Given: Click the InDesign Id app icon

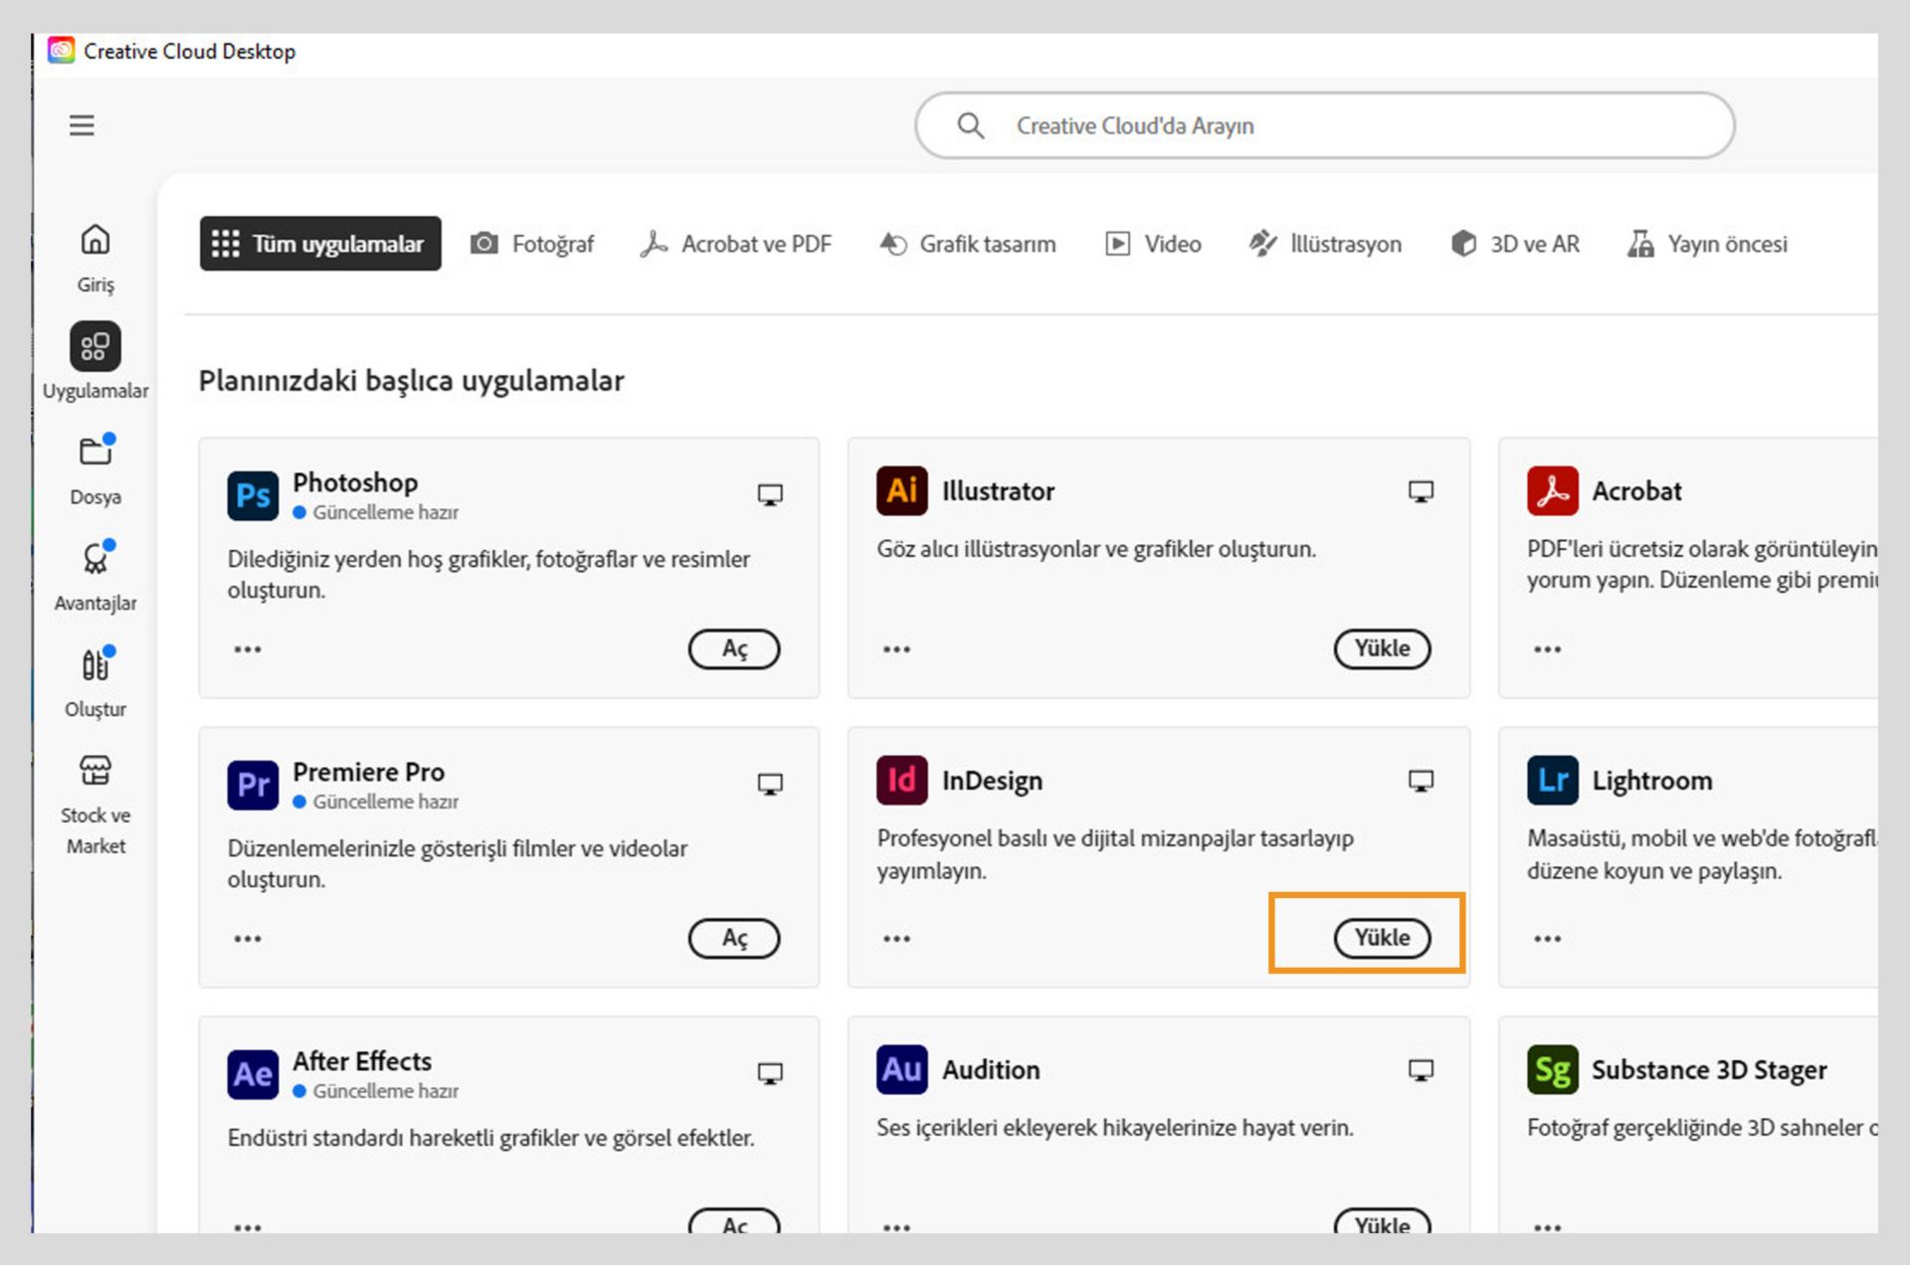Looking at the screenshot, I should pos(901,781).
